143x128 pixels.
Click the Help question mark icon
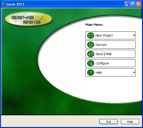(x=91, y=72)
